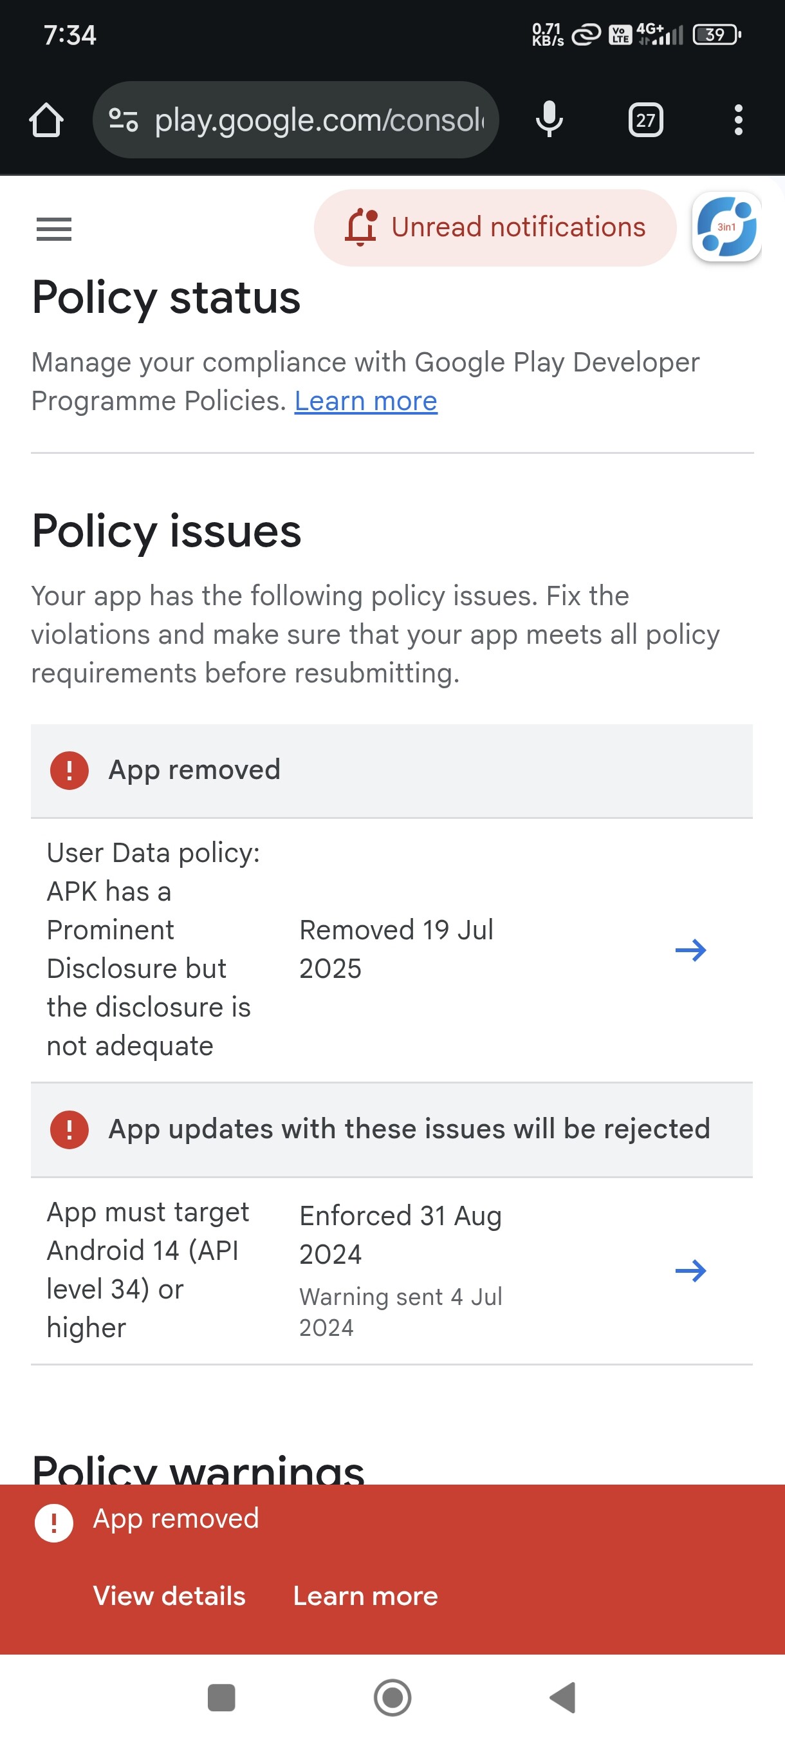The image size is (785, 1746).
Task: Open the Chrome three-dot overflow menu
Action: [738, 120]
